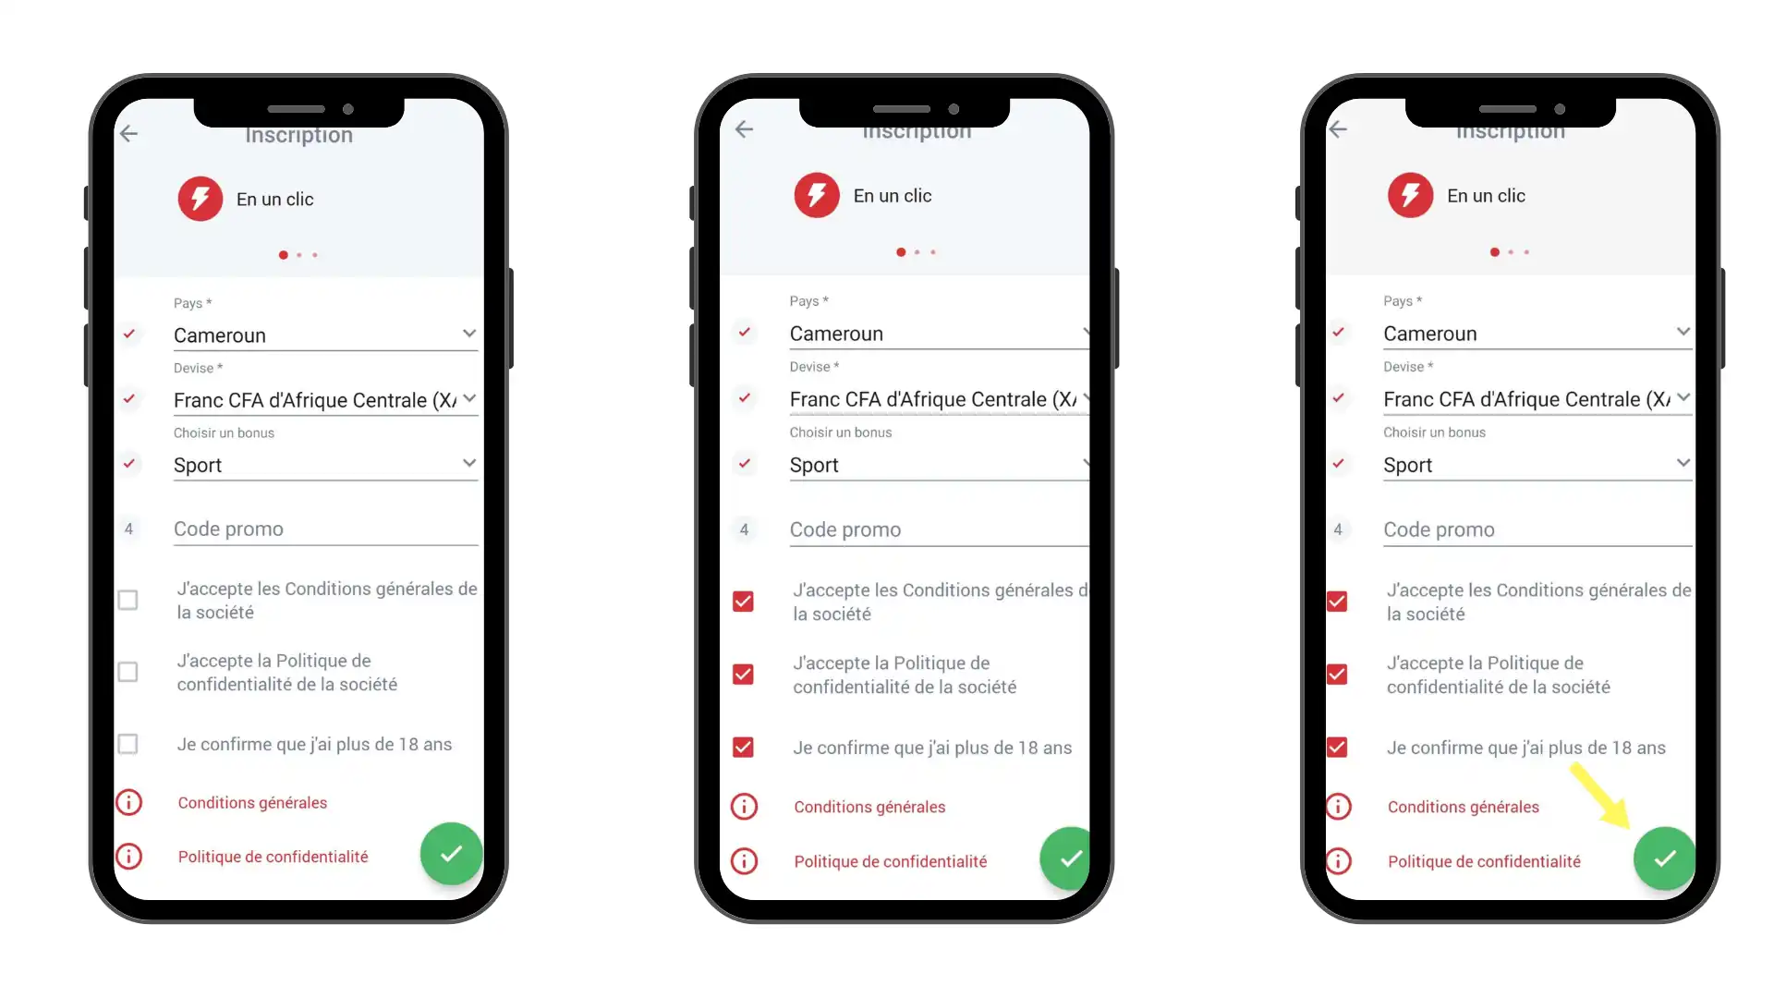Click the Code promo input field

click(322, 528)
